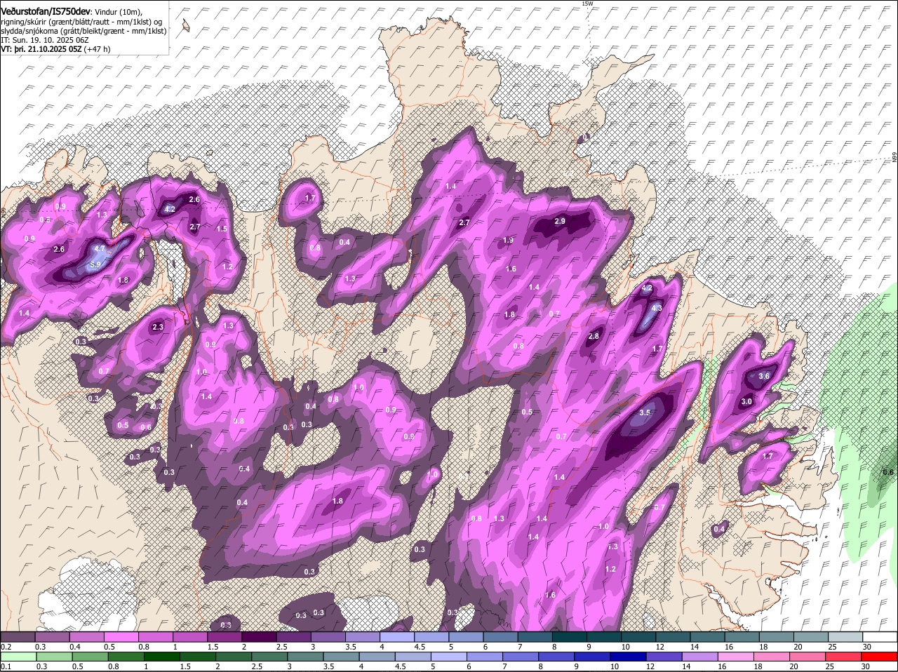Viewport: 898px width, 672px height.
Task: Pick the white 30+ swatch ending the upper legend
Action: (880, 637)
